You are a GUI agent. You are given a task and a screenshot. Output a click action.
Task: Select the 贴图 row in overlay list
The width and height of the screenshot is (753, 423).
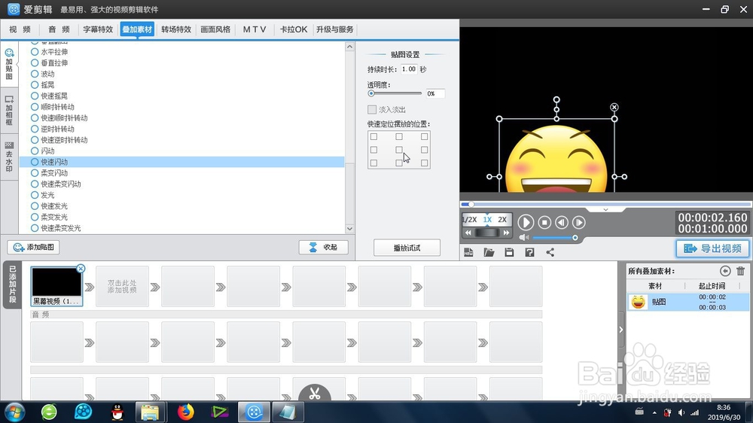687,302
